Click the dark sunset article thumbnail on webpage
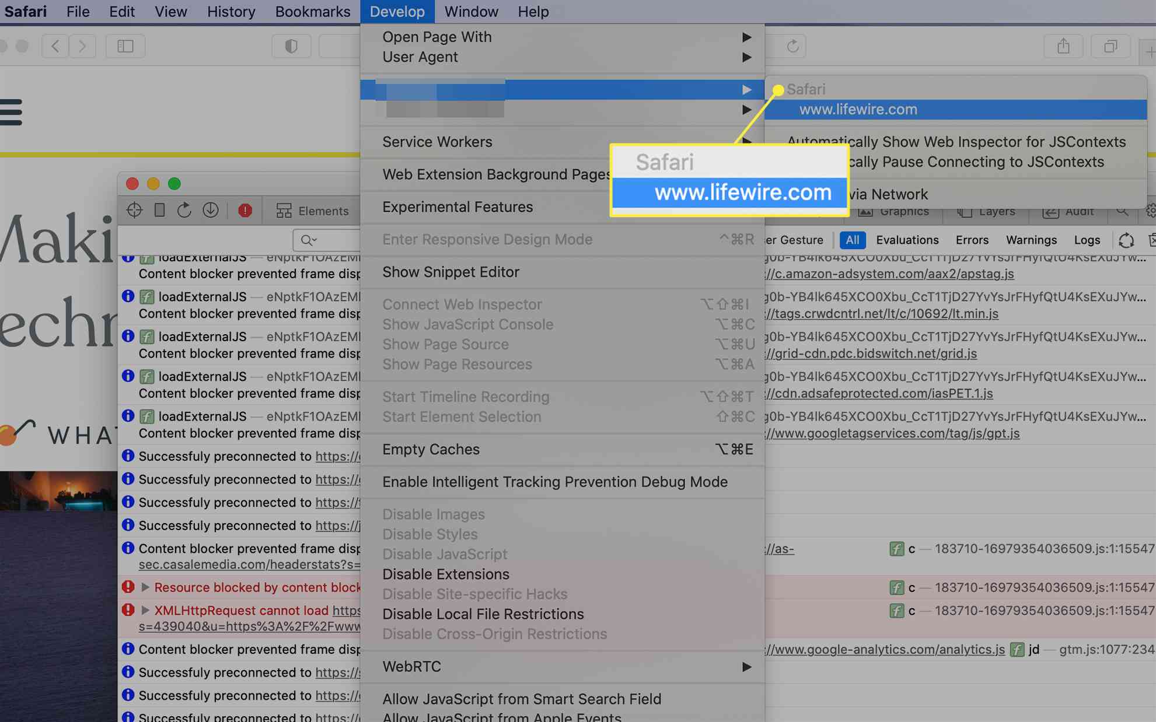This screenshot has height=722, width=1156. tap(58, 491)
